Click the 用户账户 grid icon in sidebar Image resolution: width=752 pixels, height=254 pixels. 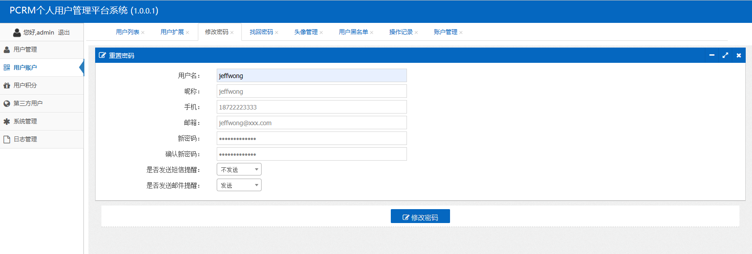pos(7,67)
